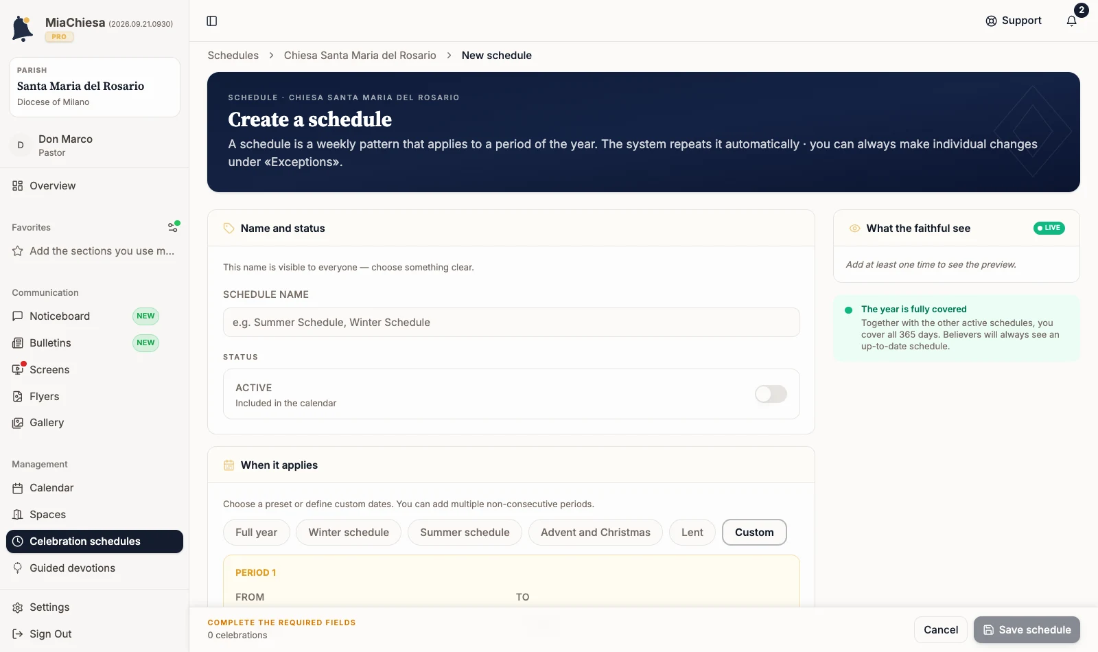Image resolution: width=1098 pixels, height=652 pixels.
Task: Select the Winter schedule preset
Action: (349, 533)
